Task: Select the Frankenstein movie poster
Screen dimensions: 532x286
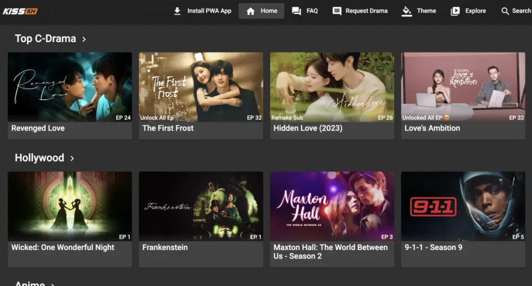Action: [201, 206]
